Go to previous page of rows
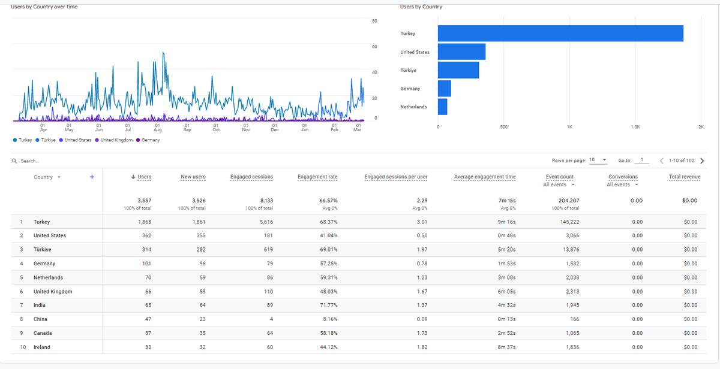This screenshot has width=720, height=369. [661, 161]
